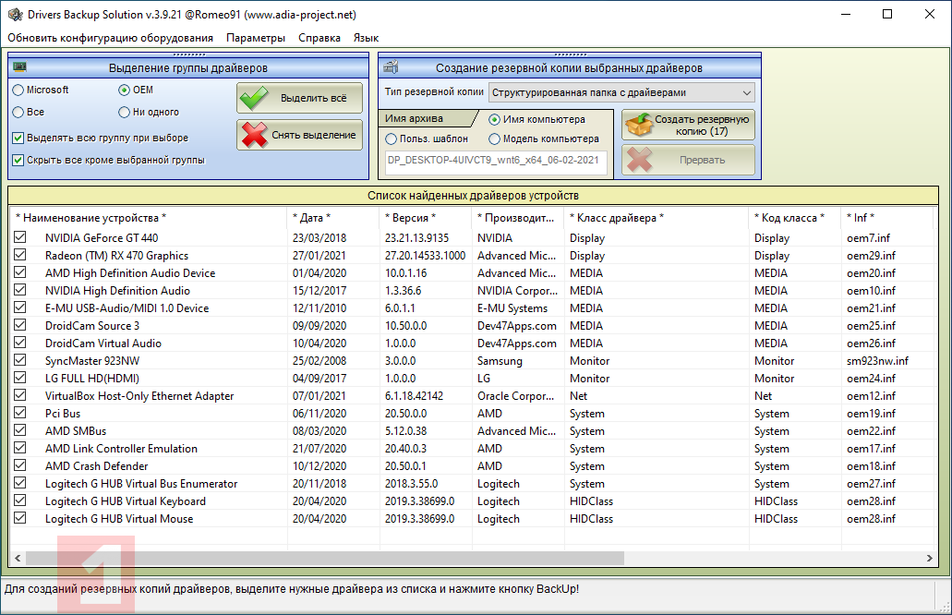This screenshot has width=952, height=615.
Task: Sort by Inf column header
Action: (887, 217)
